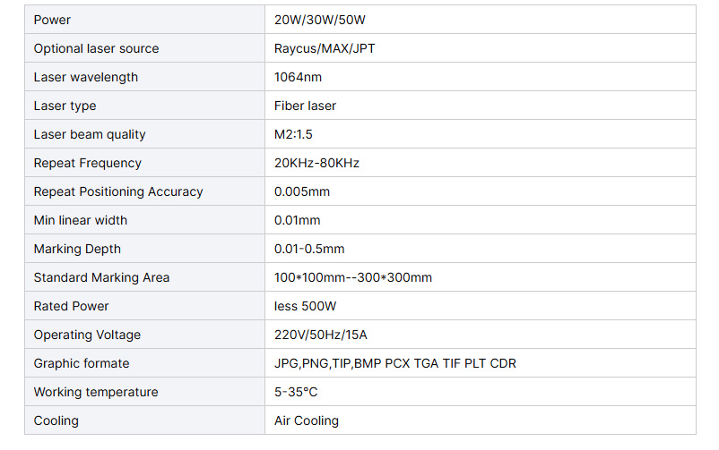The width and height of the screenshot is (719, 450).
Task: Click the "5-35°C" working temperature value
Action: [296, 392]
